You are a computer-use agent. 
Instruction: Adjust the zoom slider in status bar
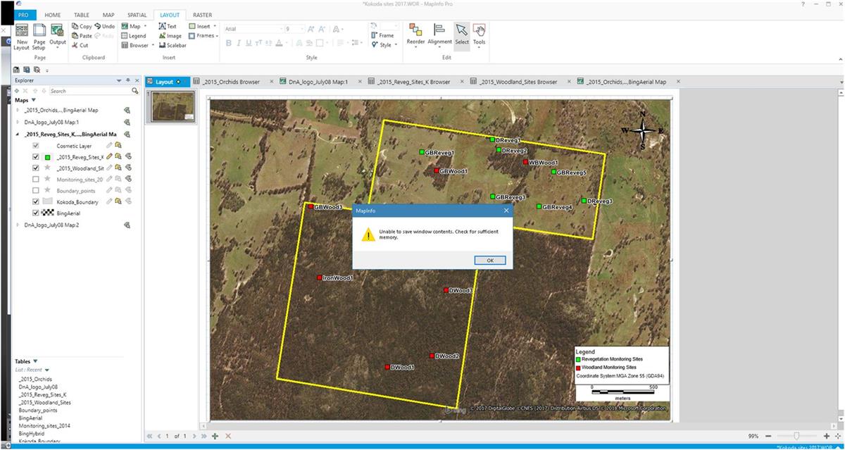point(796,437)
